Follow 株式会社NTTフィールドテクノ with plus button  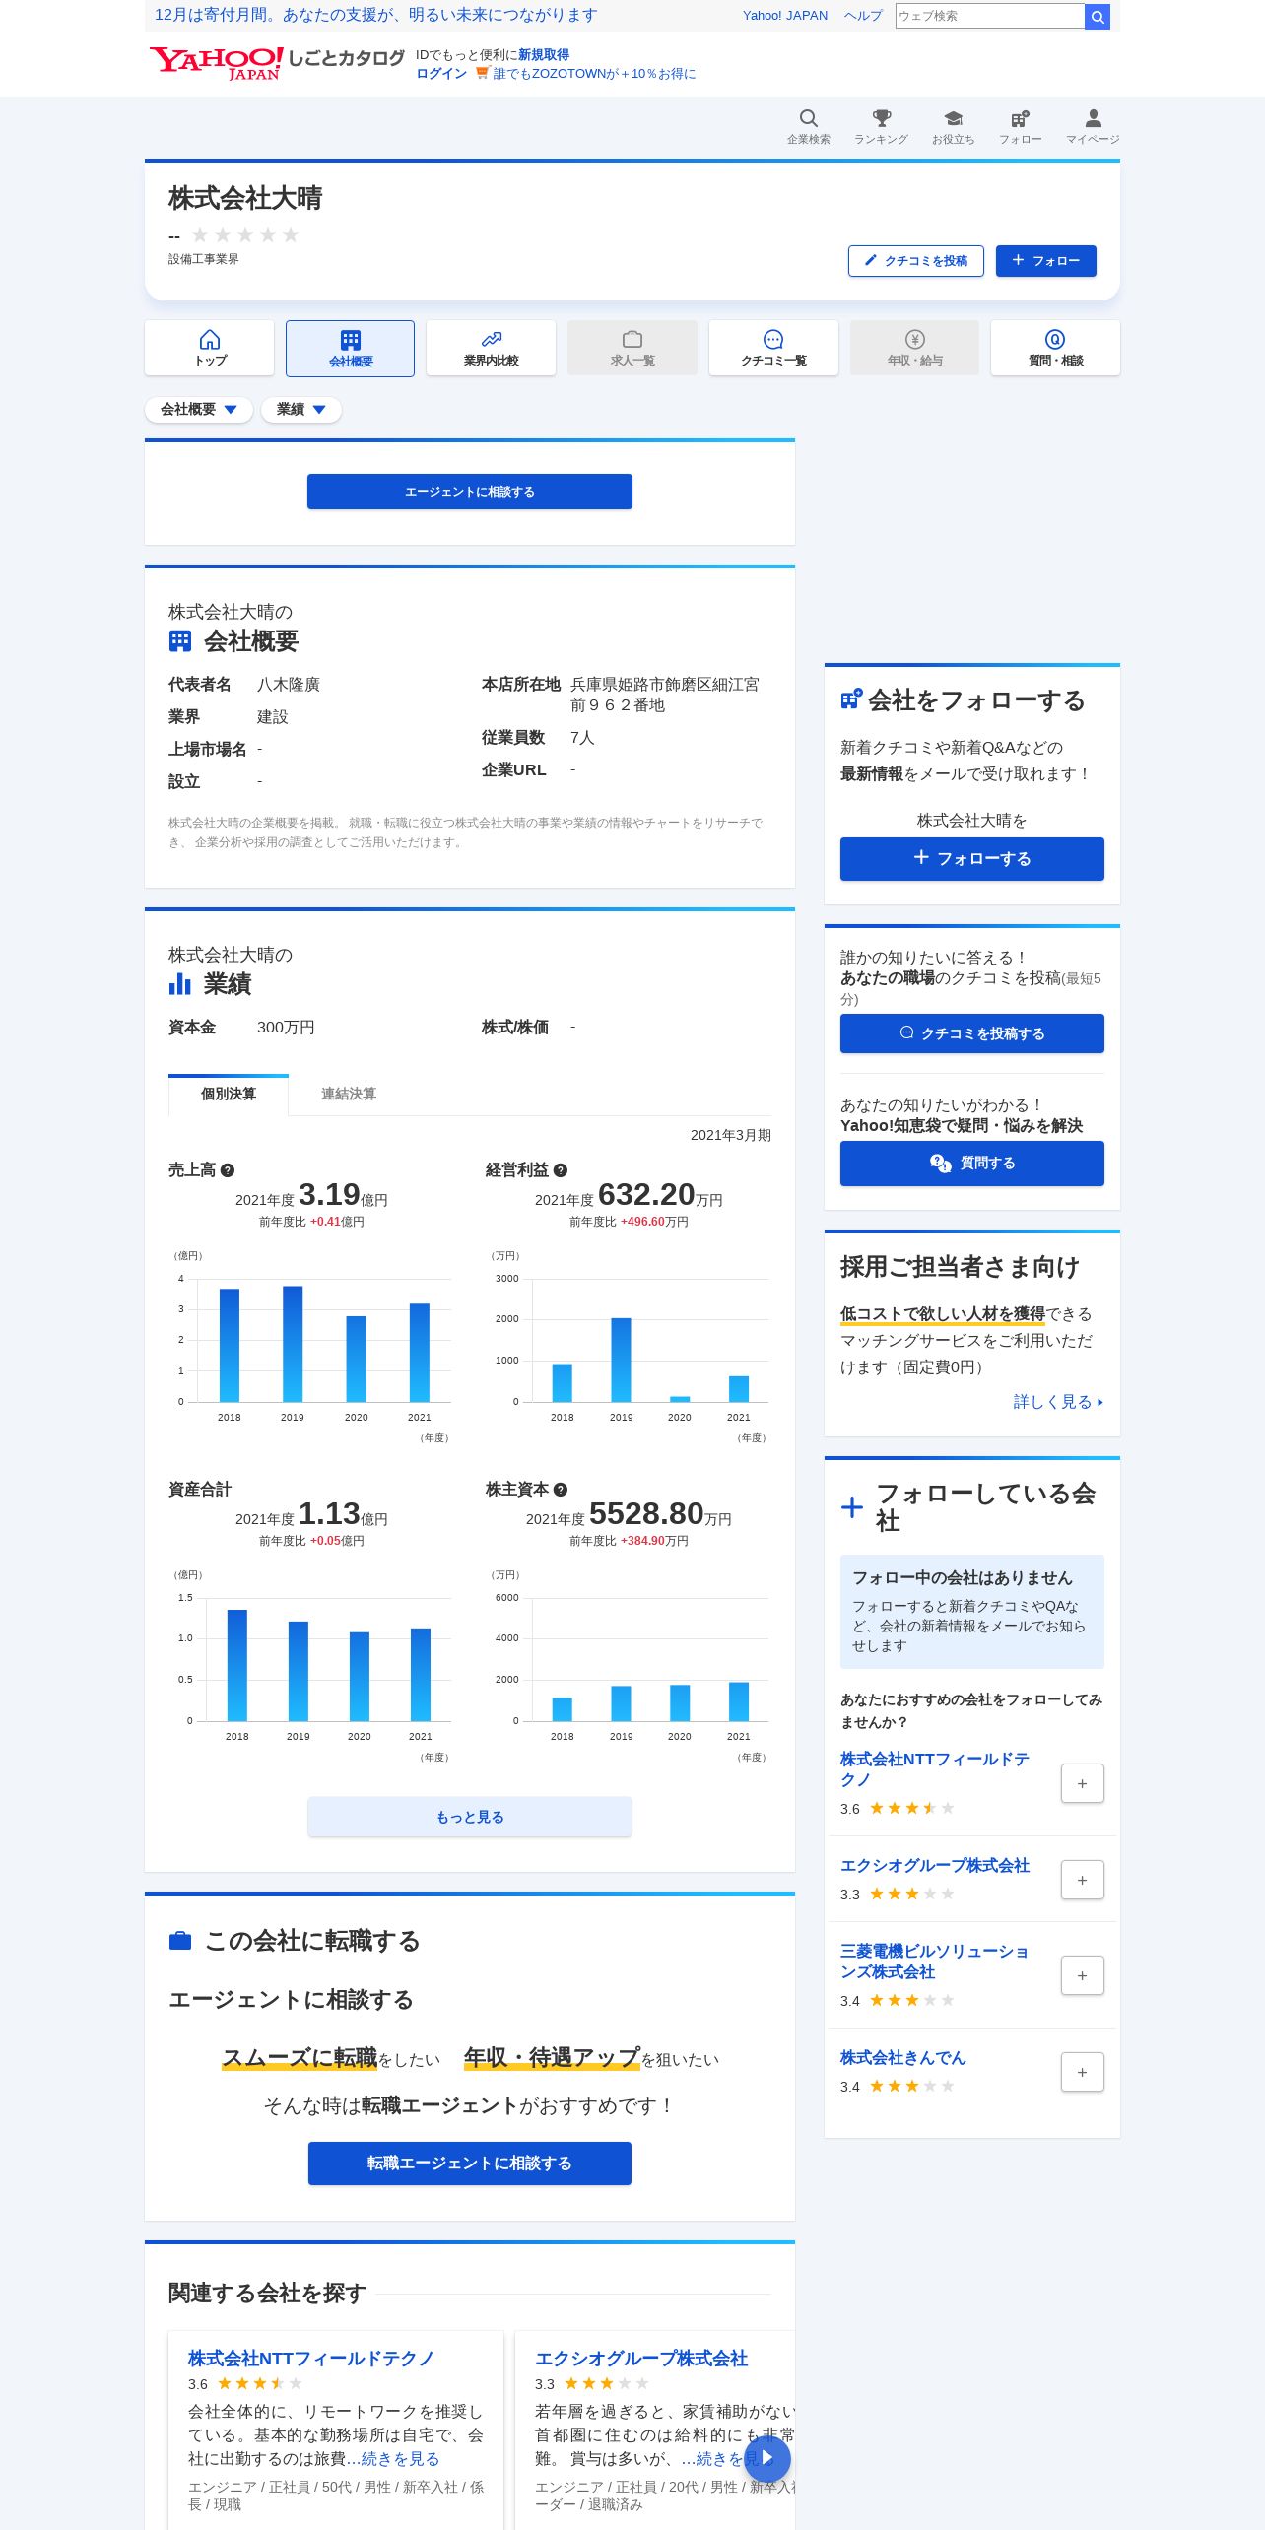coord(1082,1783)
